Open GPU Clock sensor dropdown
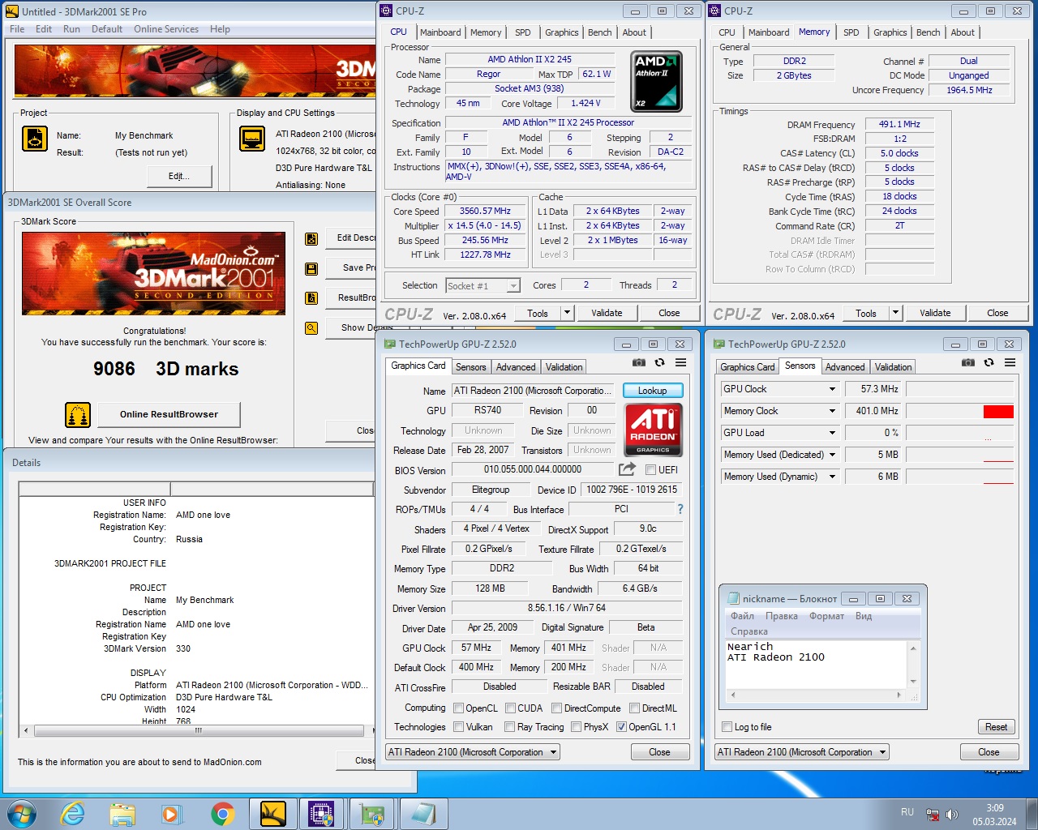This screenshot has height=830, width=1038. (832, 389)
